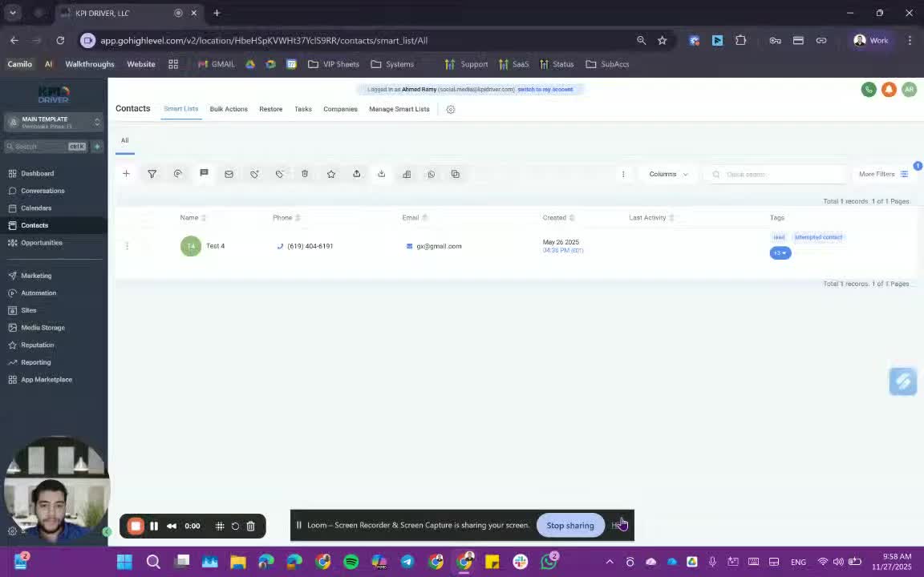Click the WhatsApp message icon in toolbar
This screenshot has height=577, width=924.
(432, 174)
